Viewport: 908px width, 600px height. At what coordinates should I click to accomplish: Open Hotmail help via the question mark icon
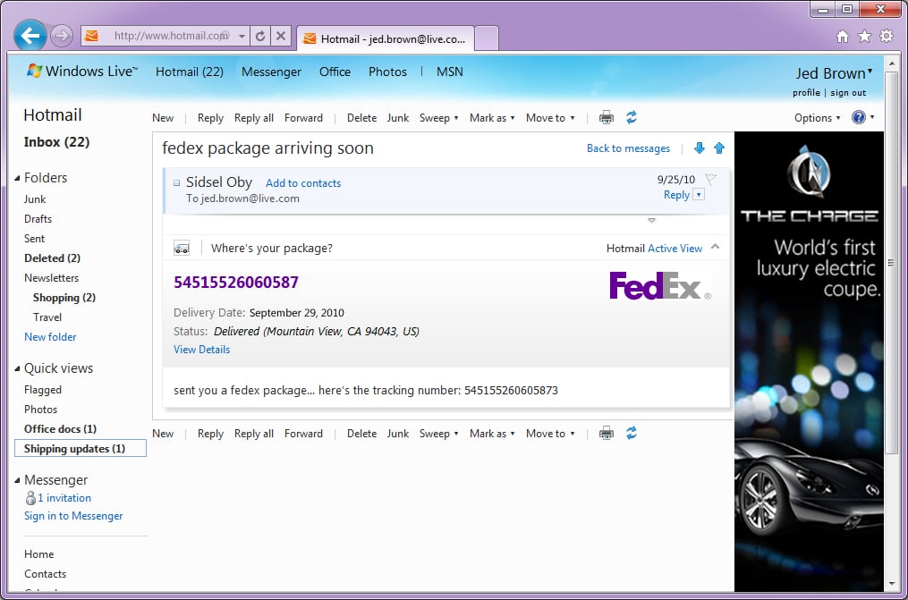[x=857, y=117]
